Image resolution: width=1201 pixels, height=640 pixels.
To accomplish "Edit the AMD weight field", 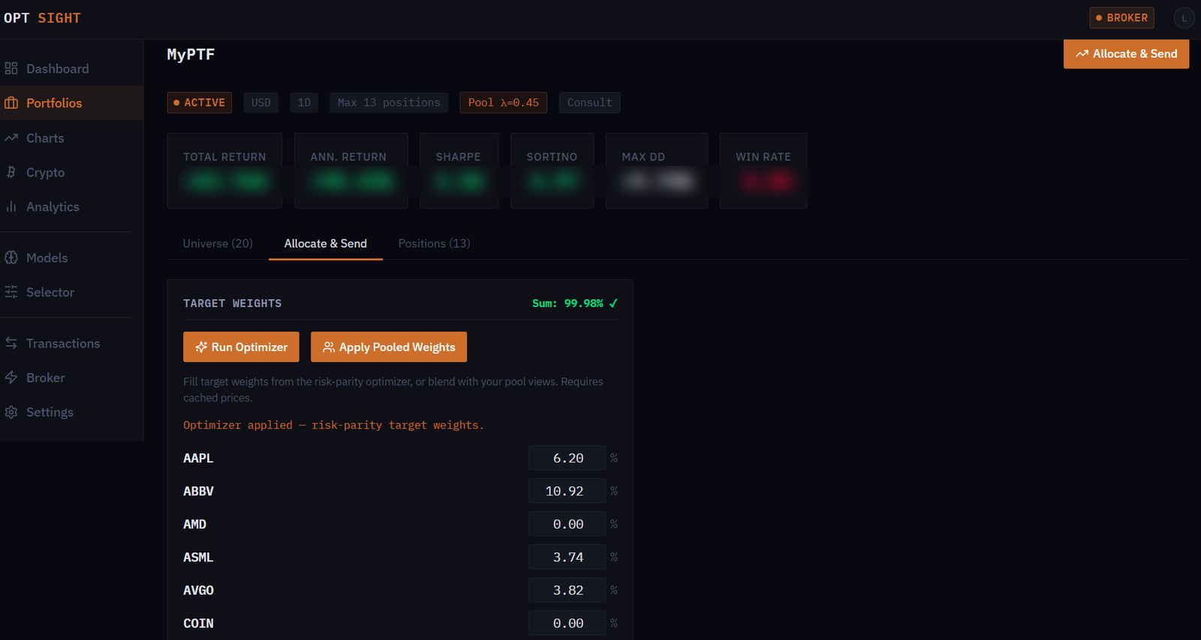I will (567, 524).
